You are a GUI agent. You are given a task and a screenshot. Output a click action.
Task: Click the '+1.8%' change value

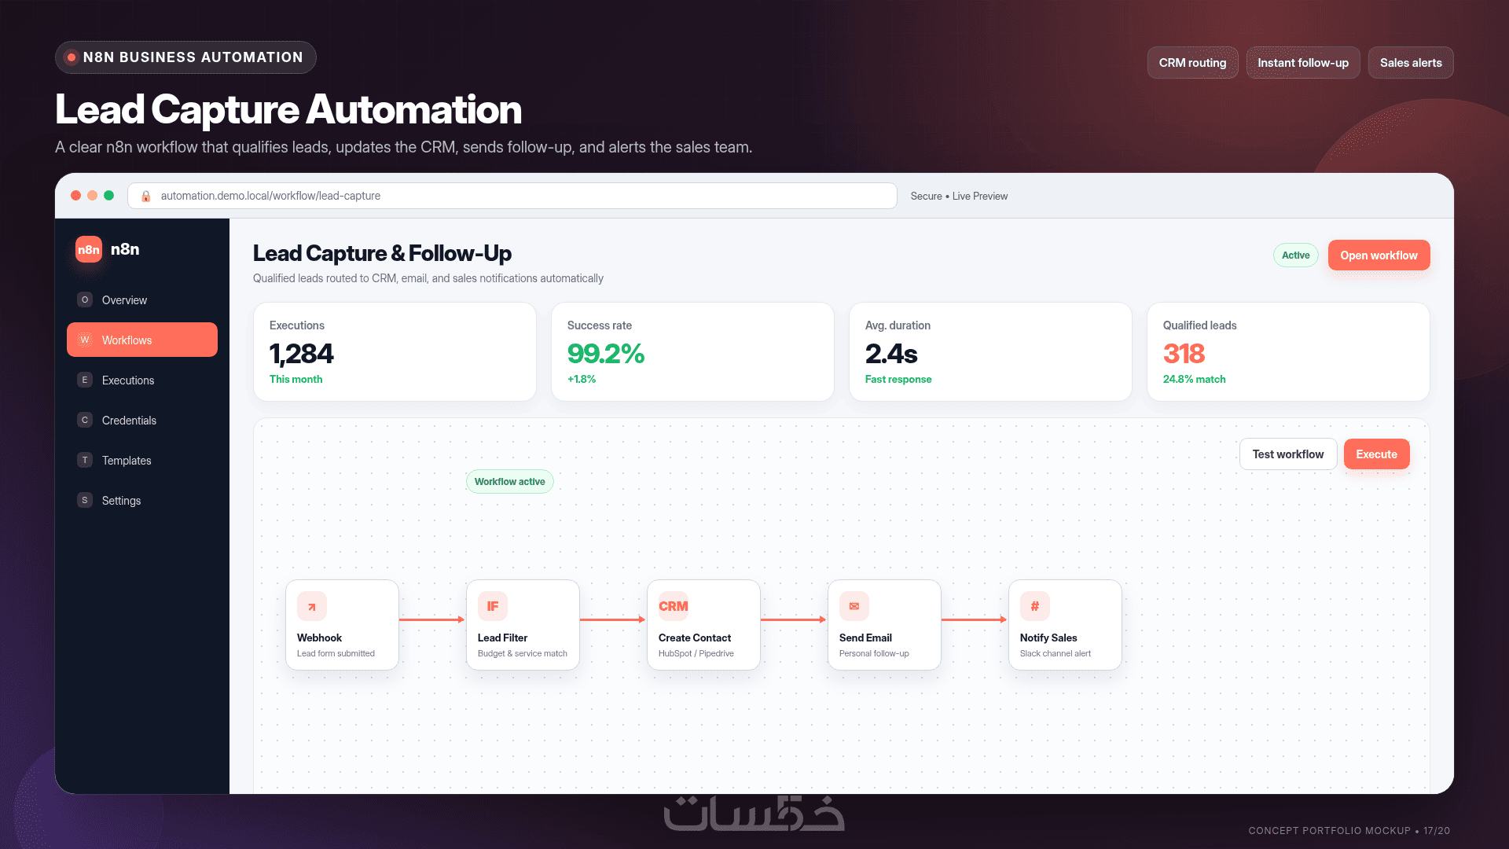point(582,379)
